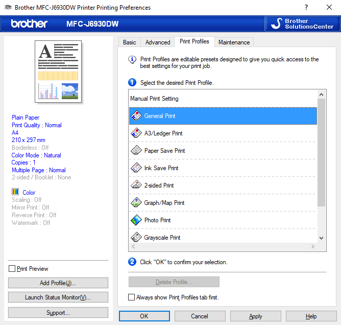The image size is (341, 325).
Task: Click the Grayscale Print profile icon
Action: click(136, 237)
